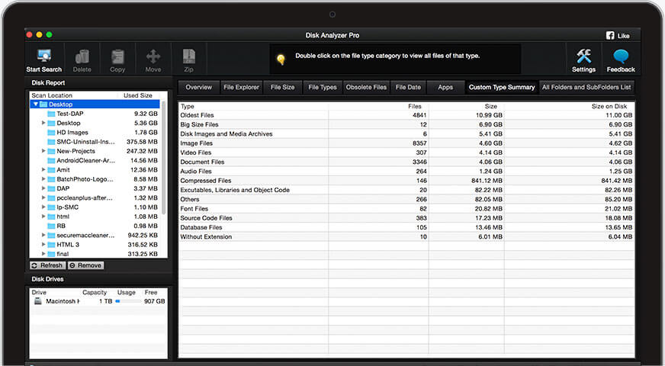This screenshot has height=366, width=665.
Task: Open the File Types tab
Action: click(323, 88)
